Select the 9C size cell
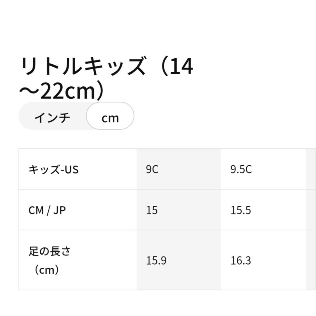 click(x=179, y=169)
